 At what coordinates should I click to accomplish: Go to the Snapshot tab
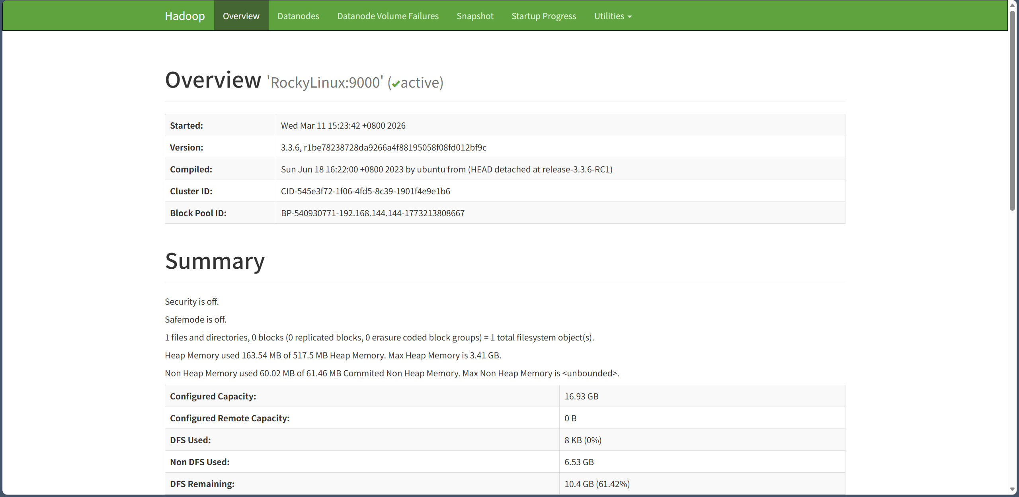click(x=475, y=16)
